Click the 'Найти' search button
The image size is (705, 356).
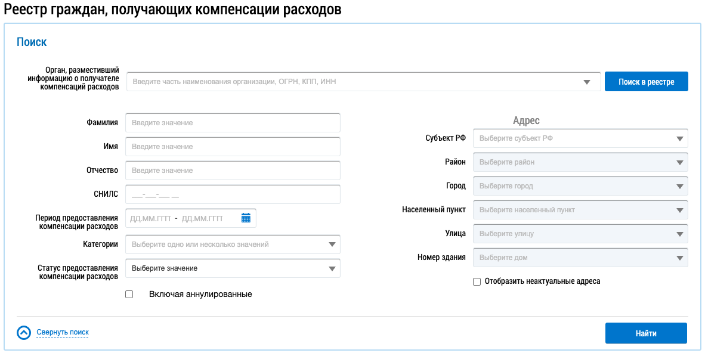coord(646,333)
